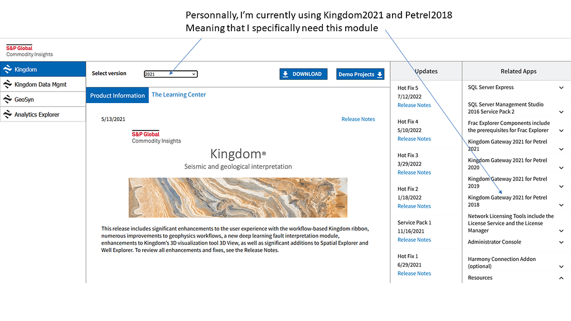Open the Select version dropdown

click(171, 74)
